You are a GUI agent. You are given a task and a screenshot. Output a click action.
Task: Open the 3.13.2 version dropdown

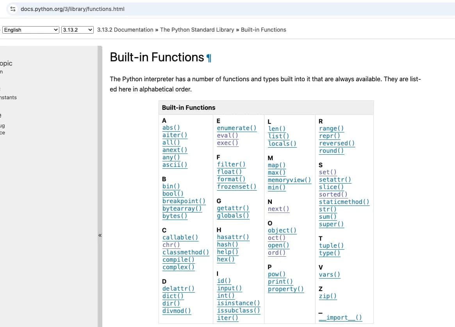[x=77, y=30]
